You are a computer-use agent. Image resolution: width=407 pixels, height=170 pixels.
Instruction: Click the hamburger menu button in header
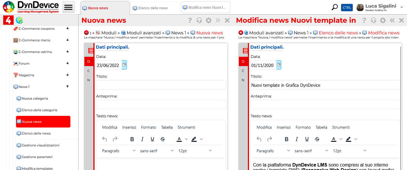pyautogui.click(x=68, y=7)
